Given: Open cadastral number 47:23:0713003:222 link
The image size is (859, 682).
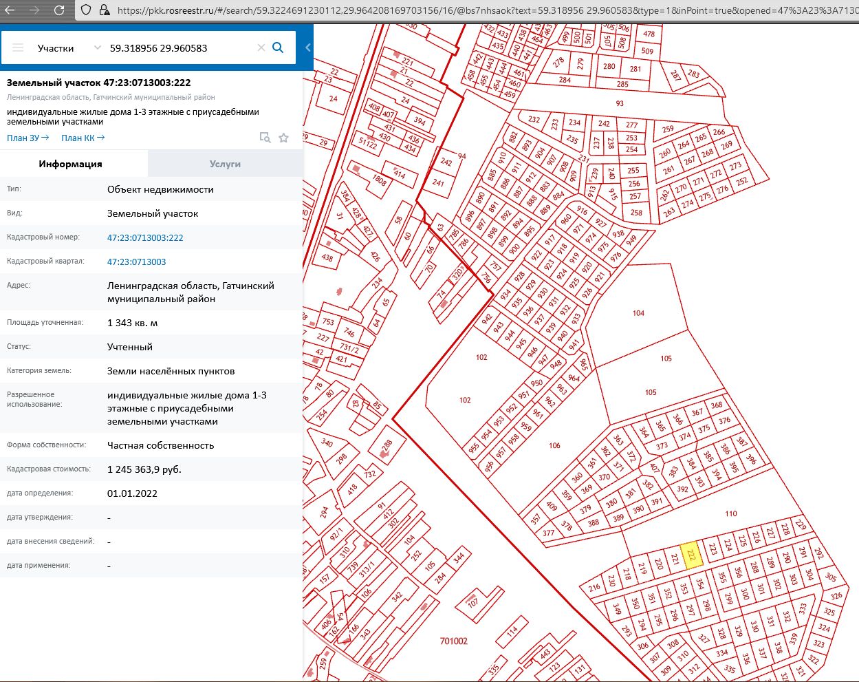Looking at the screenshot, I should click(145, 237).
